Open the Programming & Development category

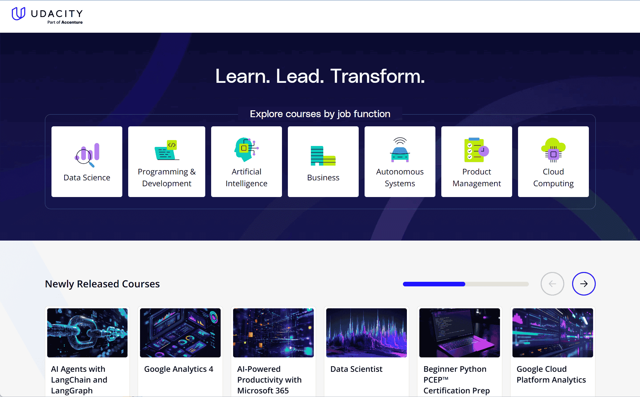(167, 161)
